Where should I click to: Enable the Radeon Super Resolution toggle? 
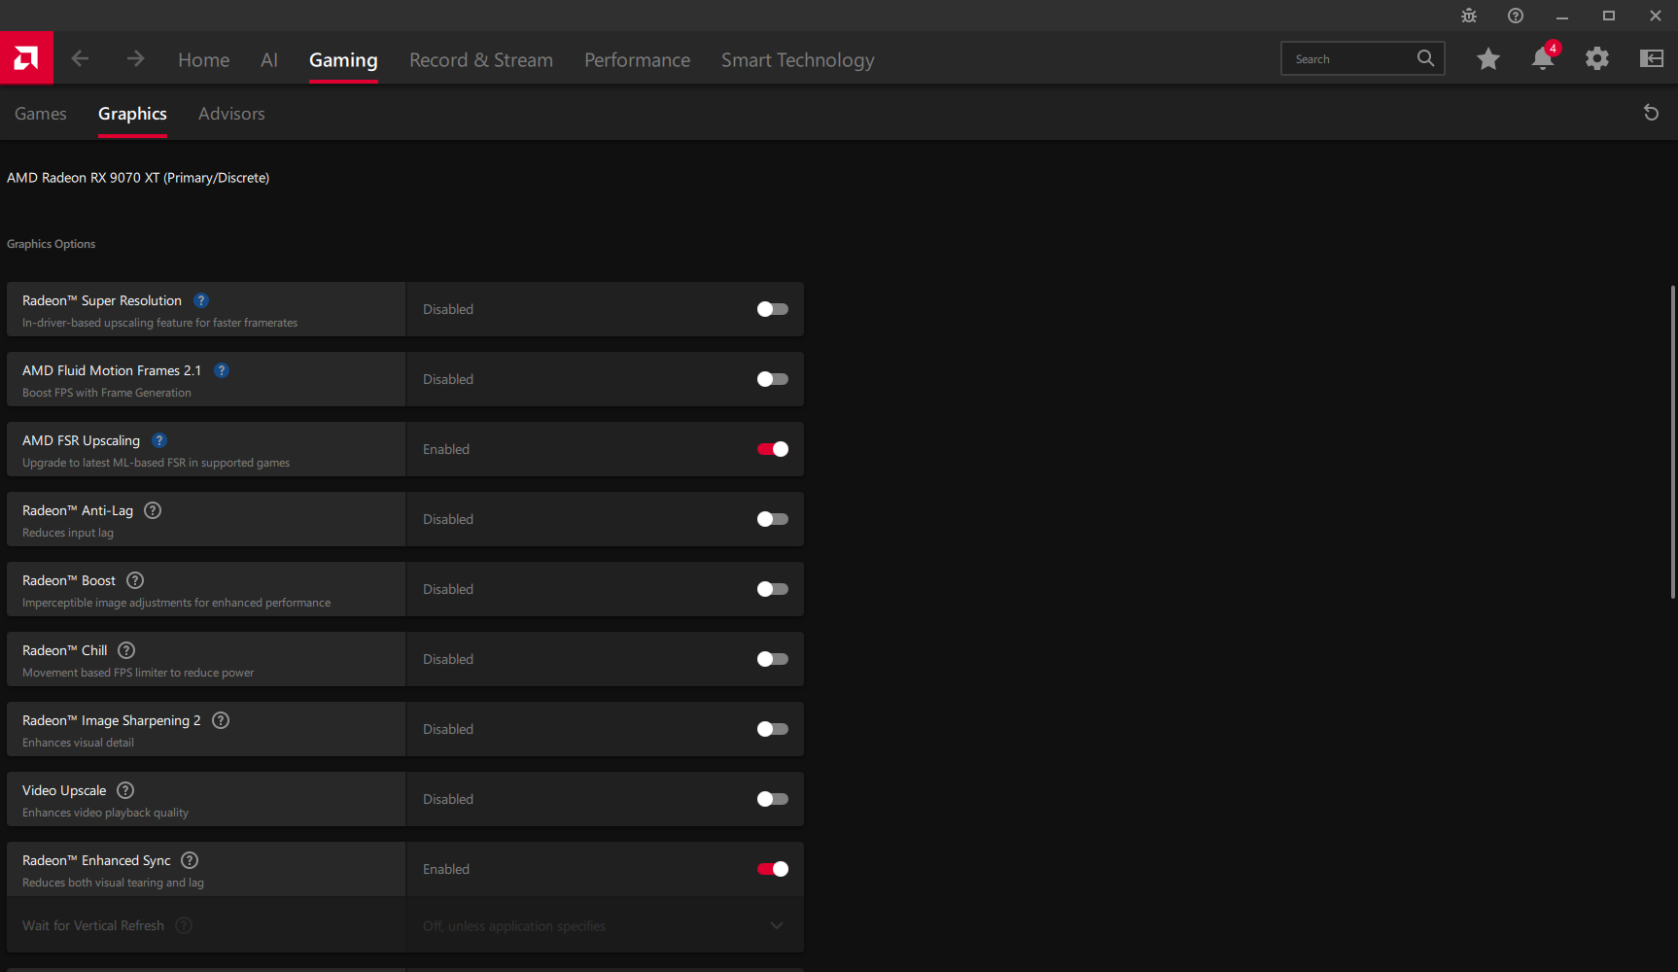pos(773,309)
